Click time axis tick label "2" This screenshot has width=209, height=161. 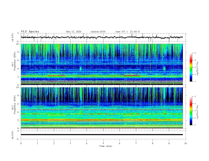pyautogui.click(x=54, y=143)
